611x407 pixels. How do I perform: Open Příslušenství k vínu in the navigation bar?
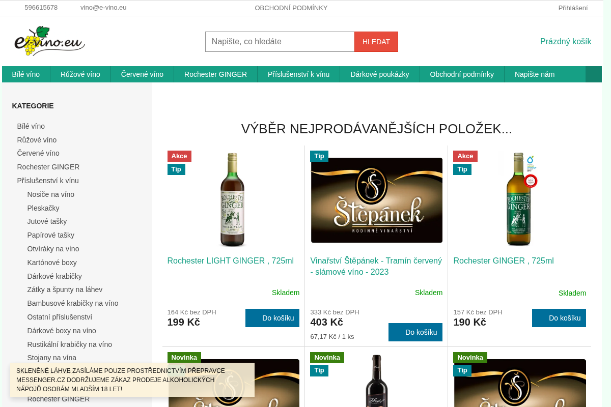tap(298, 74)
